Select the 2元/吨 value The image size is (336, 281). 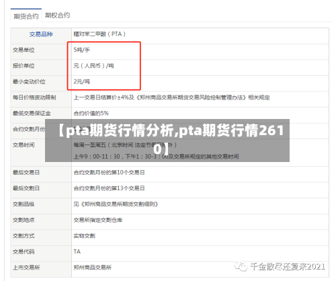tap(82, 81)
